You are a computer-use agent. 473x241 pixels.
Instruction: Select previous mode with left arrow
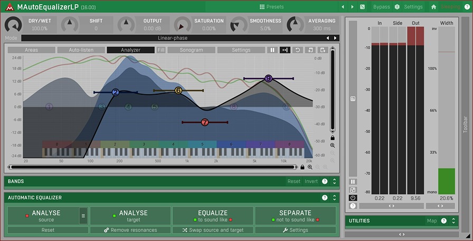click(328, 38)
